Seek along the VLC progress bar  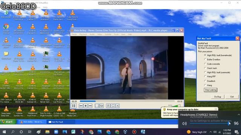pos(127,101)
